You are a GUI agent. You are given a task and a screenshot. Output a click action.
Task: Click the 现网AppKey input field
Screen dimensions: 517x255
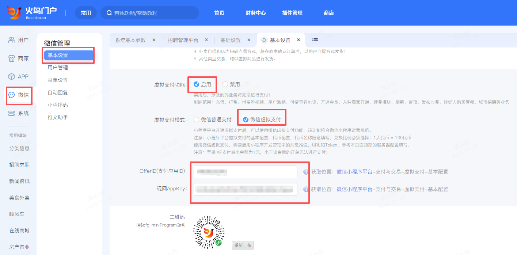(246, 189)
